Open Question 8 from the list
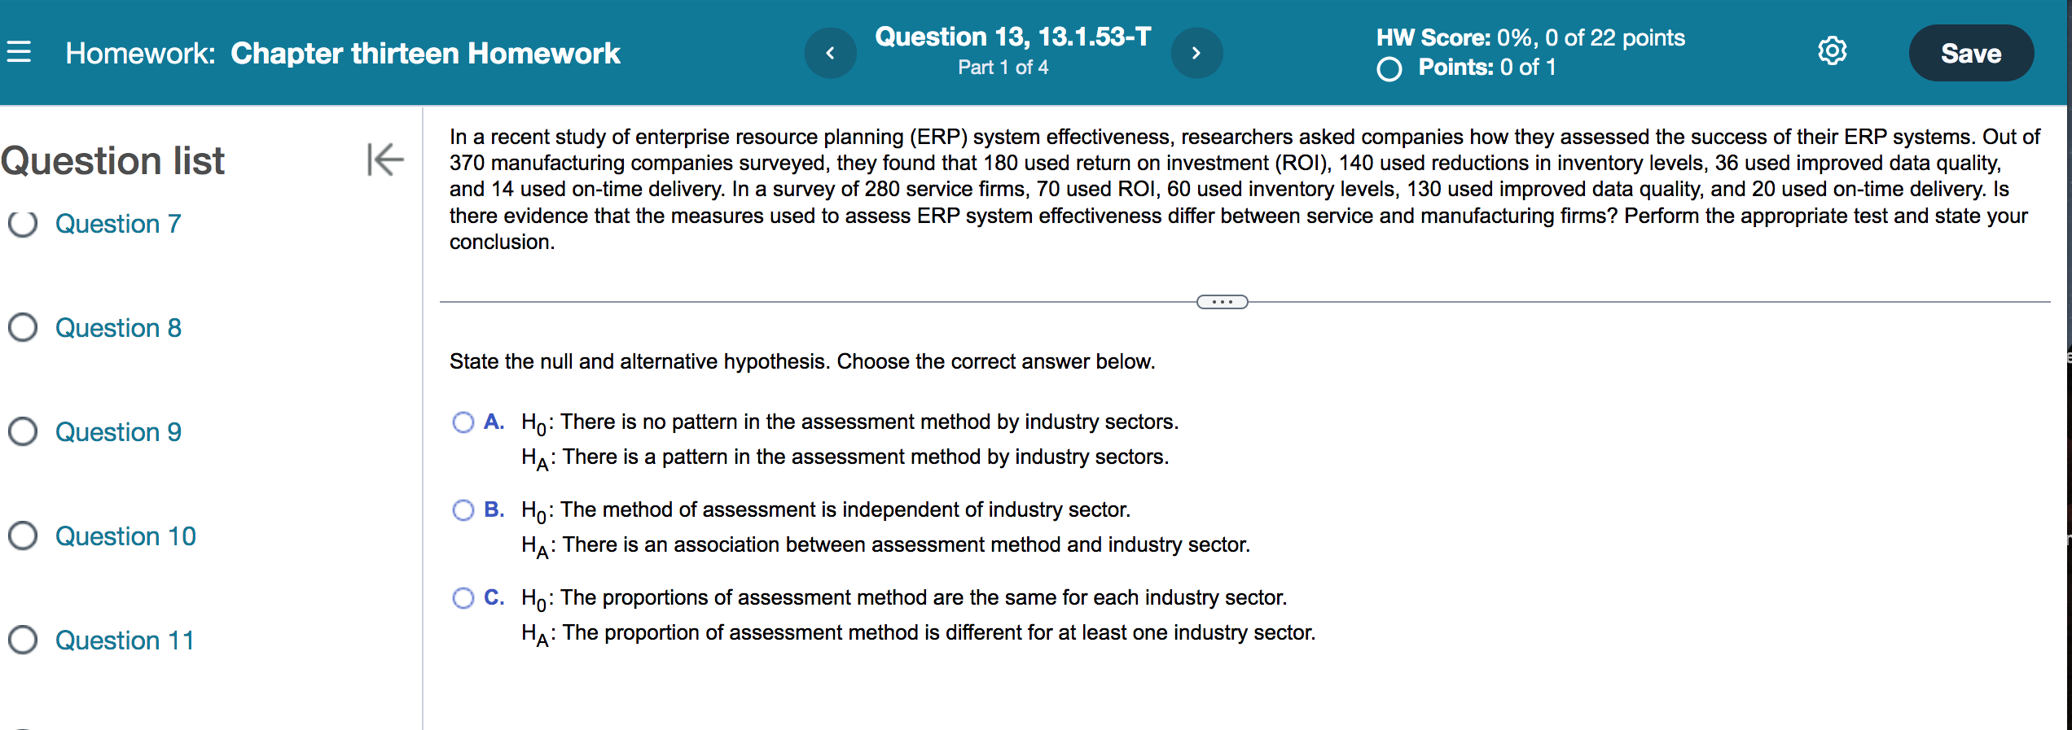Screen dimensions: 2072x730 pos(117,328)
